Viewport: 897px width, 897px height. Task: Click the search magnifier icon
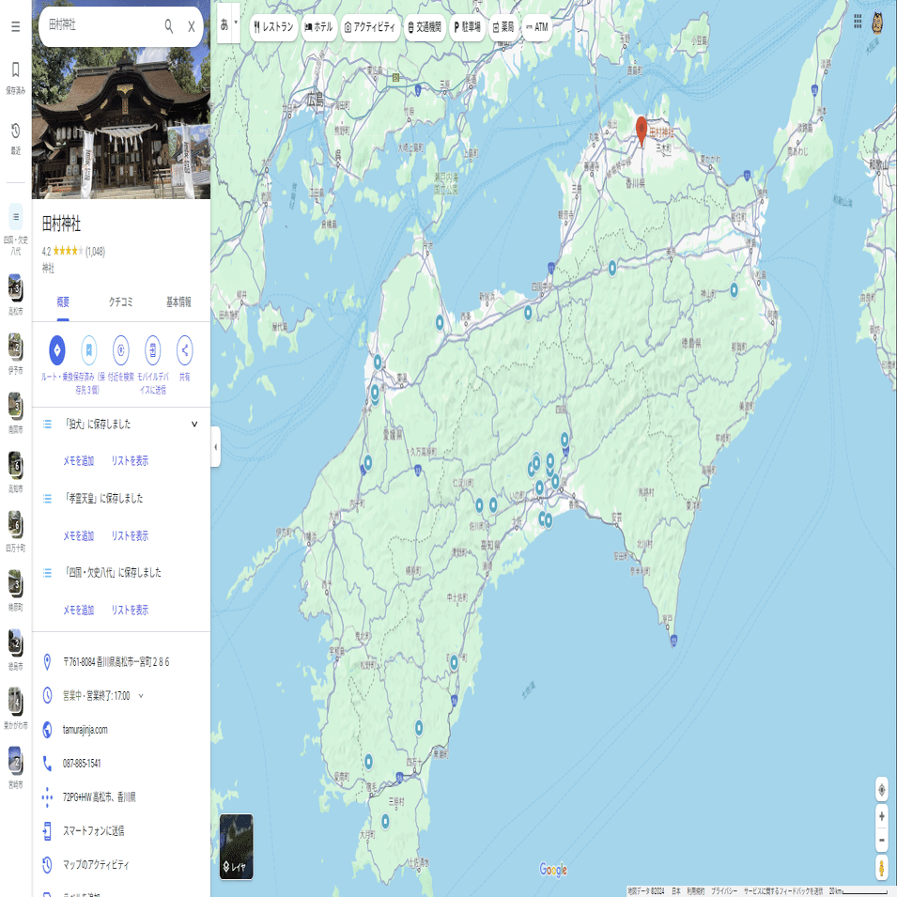point(169,25)
